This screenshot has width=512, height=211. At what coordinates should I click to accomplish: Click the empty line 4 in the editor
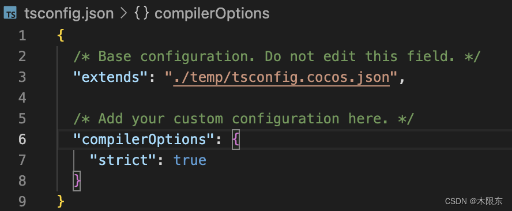281,98
